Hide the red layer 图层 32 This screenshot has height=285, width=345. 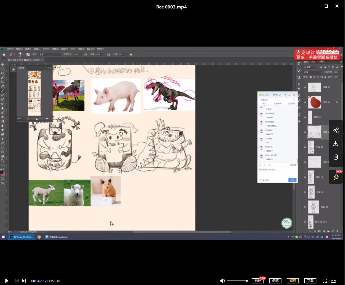click(305, 102)
